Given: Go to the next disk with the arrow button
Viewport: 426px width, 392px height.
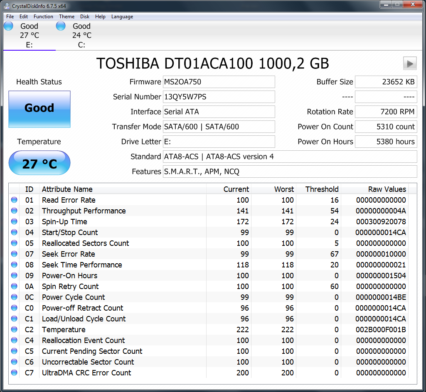Looking at the screenshot, I should tap(410, 64).
